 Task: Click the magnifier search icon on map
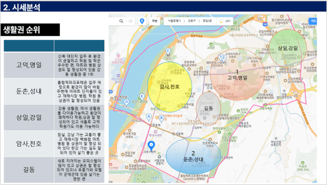coord(121,21)
